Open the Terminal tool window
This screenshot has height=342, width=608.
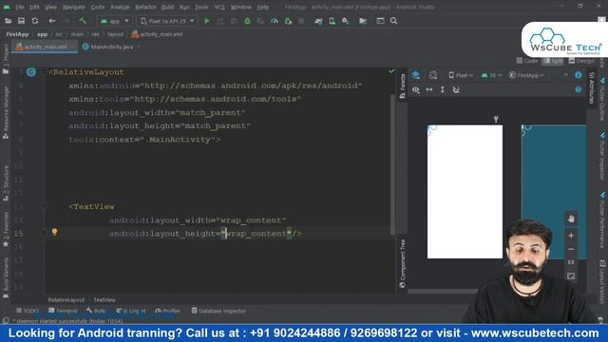[x=63, y=311]
